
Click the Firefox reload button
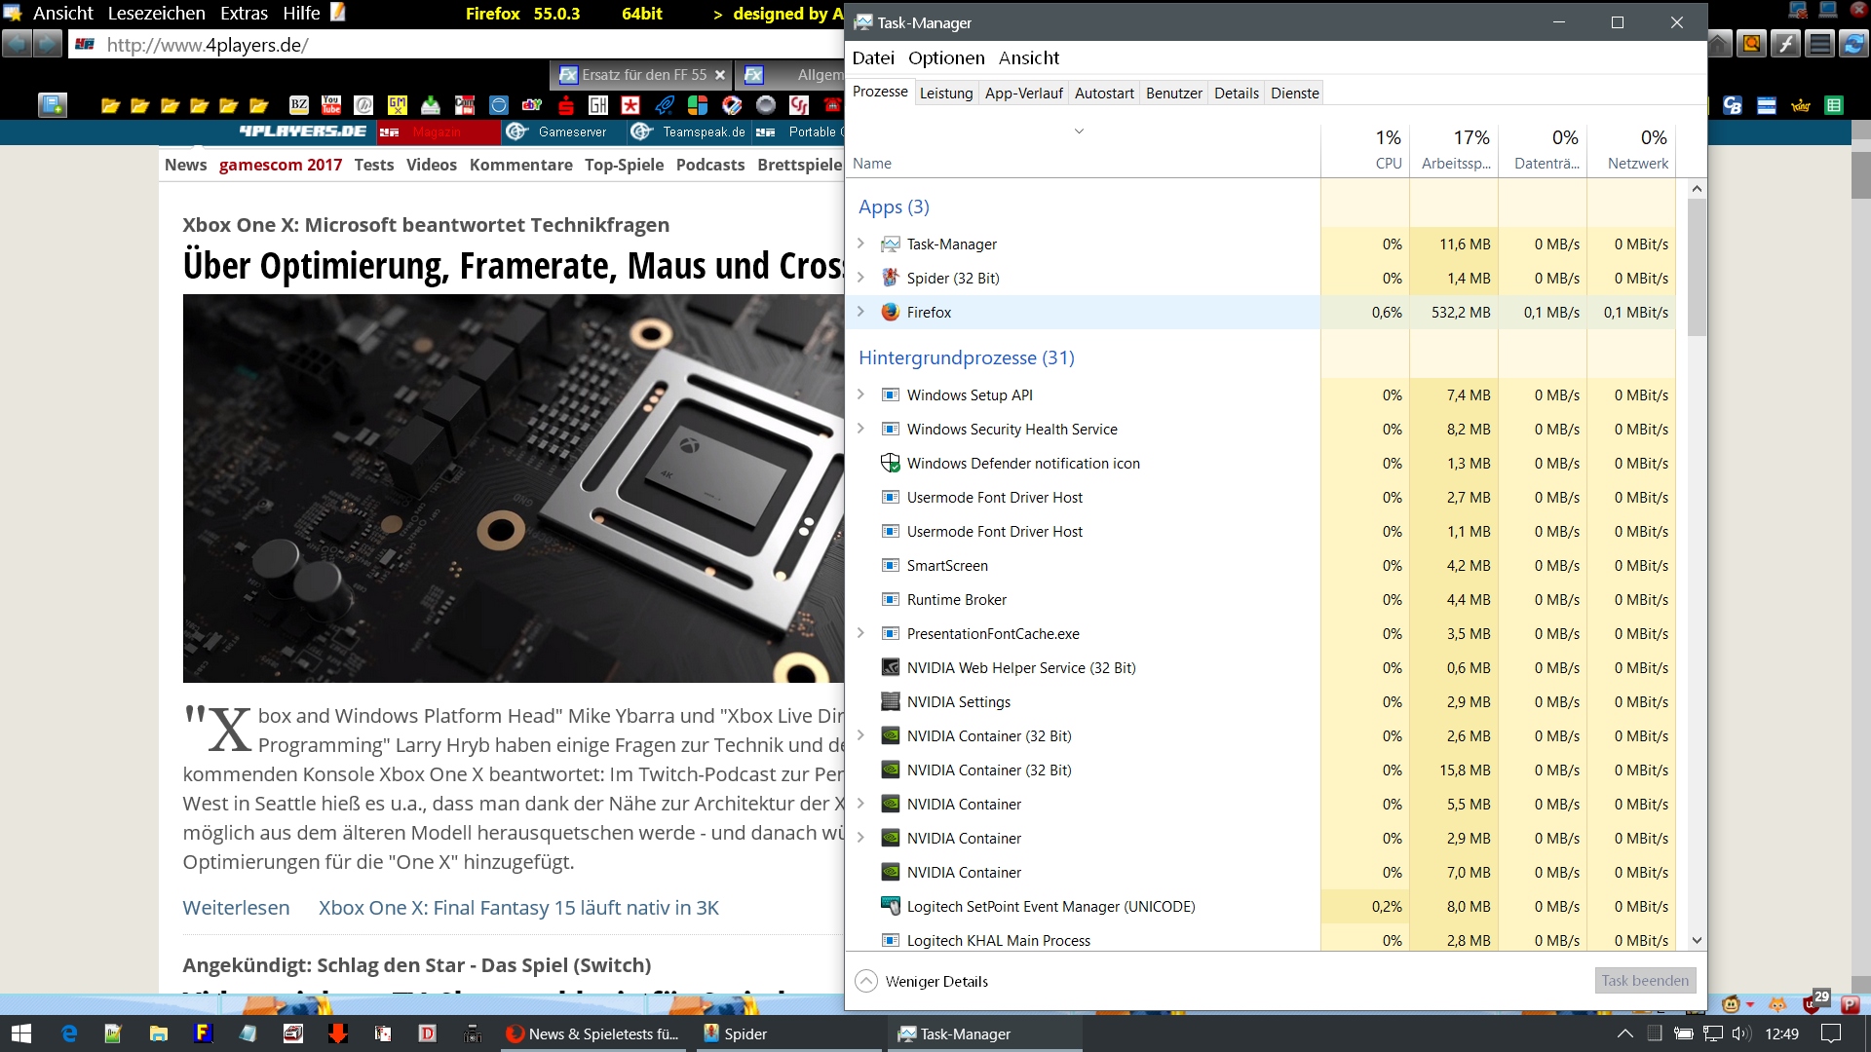click(1853, 44)
